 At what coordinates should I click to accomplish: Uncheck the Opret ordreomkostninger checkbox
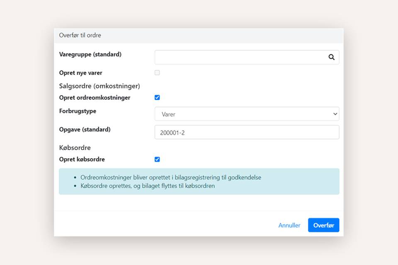coord(157,98)
